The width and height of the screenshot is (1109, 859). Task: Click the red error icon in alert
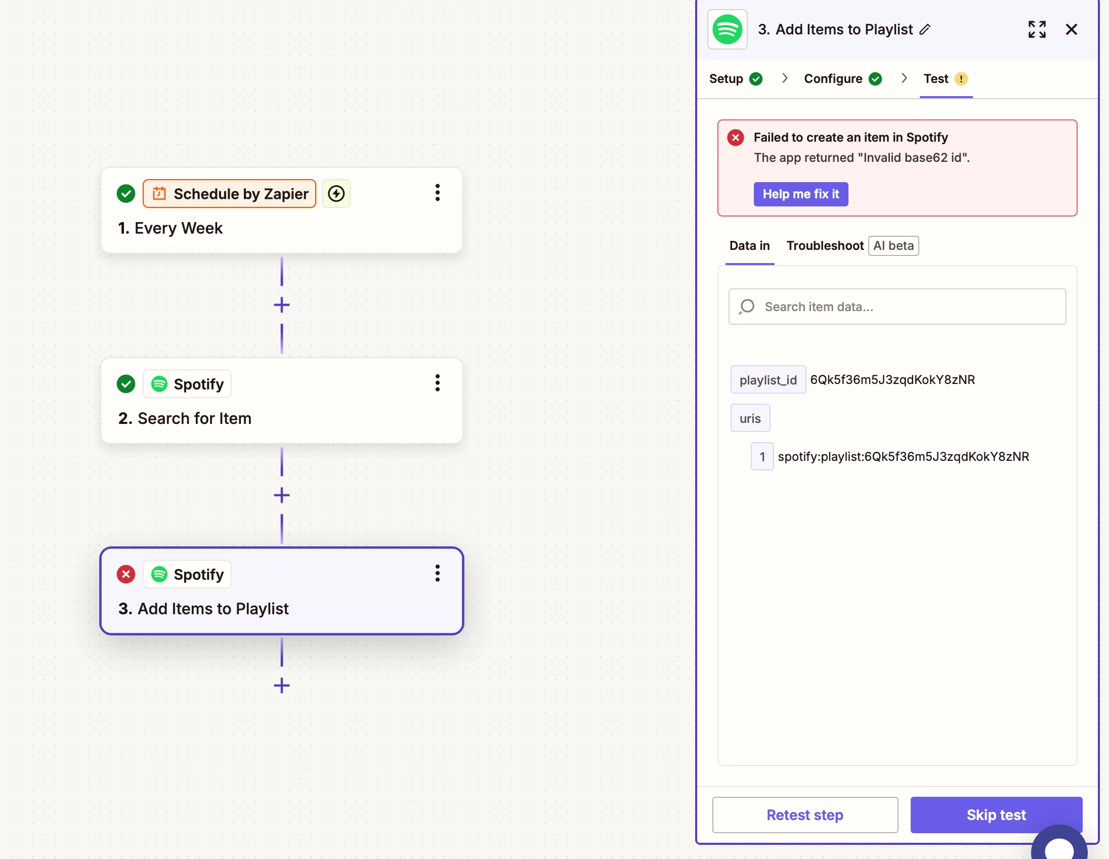(735, 138)
